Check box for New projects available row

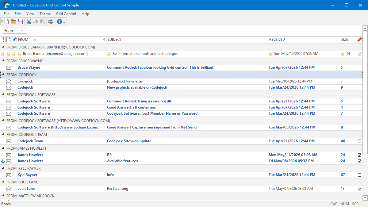click(360, 87)
